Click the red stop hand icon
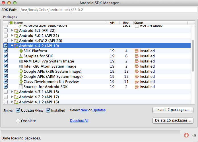This screenshot has width=198, height=142. coord(186,135)
